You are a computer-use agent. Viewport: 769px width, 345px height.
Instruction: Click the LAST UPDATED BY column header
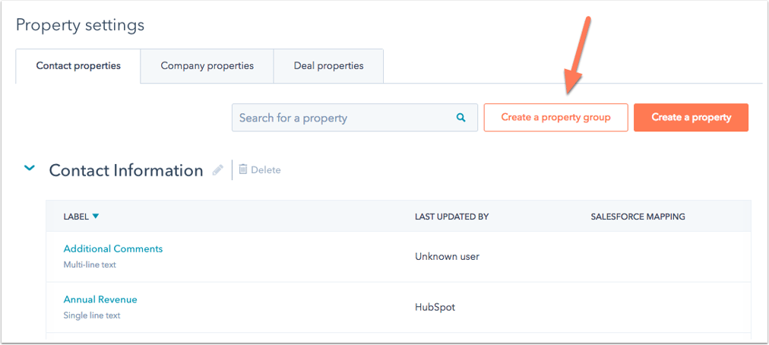[451, 217]
